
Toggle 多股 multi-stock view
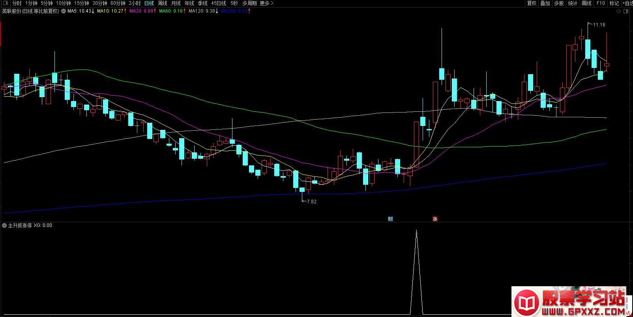[x=559, y=3]
